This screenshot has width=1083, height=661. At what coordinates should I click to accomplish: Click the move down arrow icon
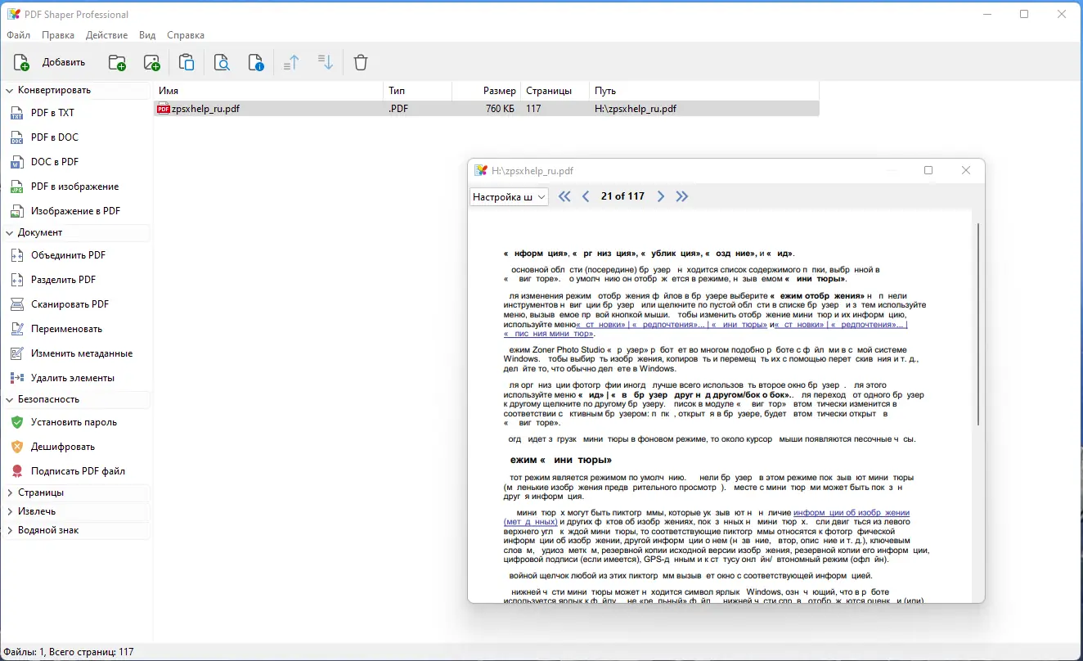326,62
